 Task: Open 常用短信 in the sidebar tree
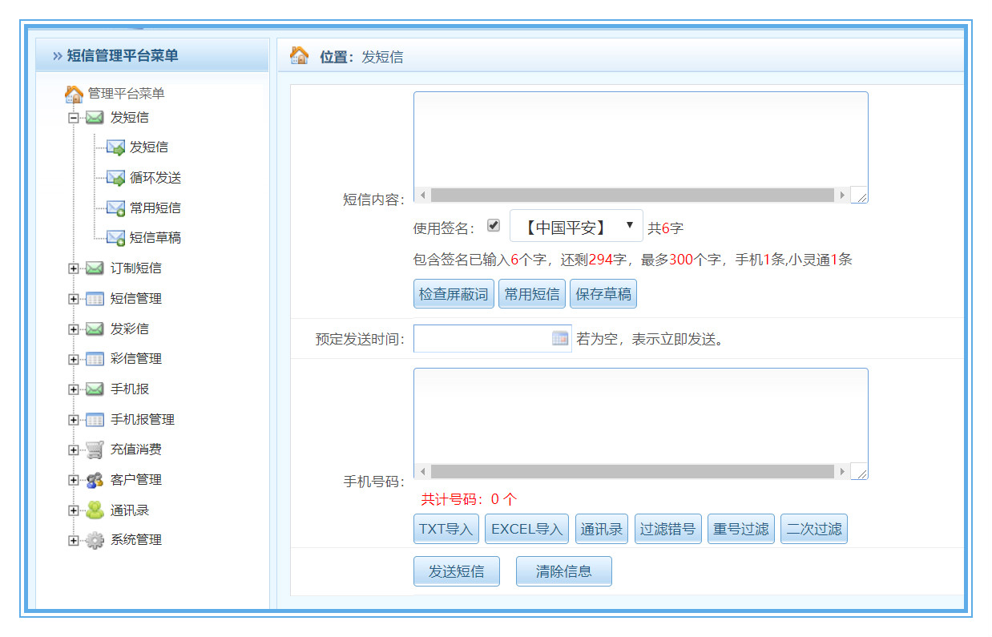(x=155, y=208)
